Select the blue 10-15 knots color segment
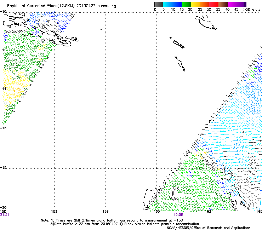The height and width of the screenshot is (230, 262). (x=177, y=4)
